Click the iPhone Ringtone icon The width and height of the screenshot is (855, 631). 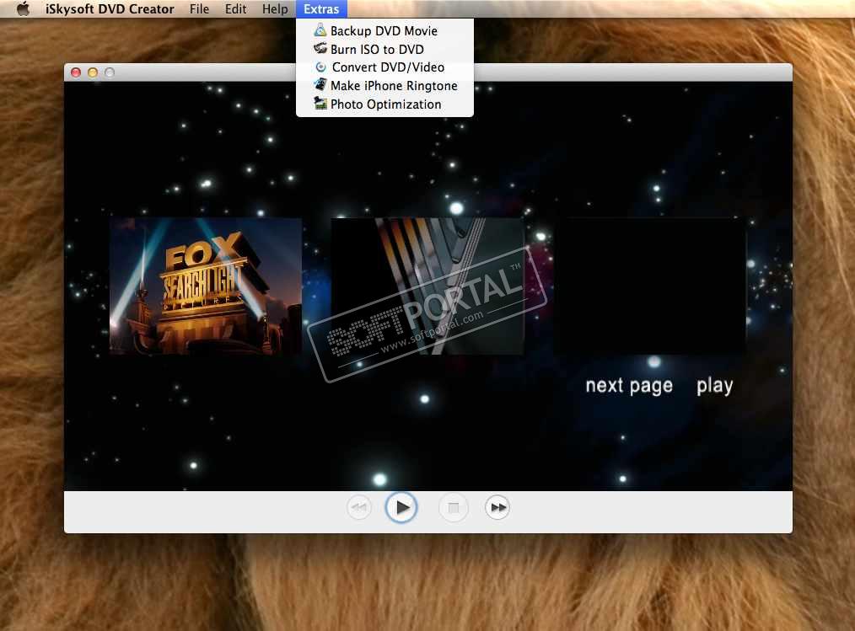320,85
